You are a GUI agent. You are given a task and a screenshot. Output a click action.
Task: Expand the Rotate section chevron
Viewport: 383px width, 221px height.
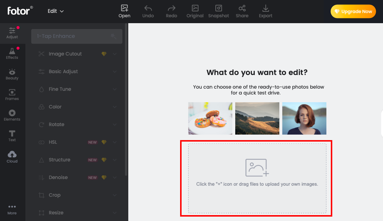coord(115,124)
